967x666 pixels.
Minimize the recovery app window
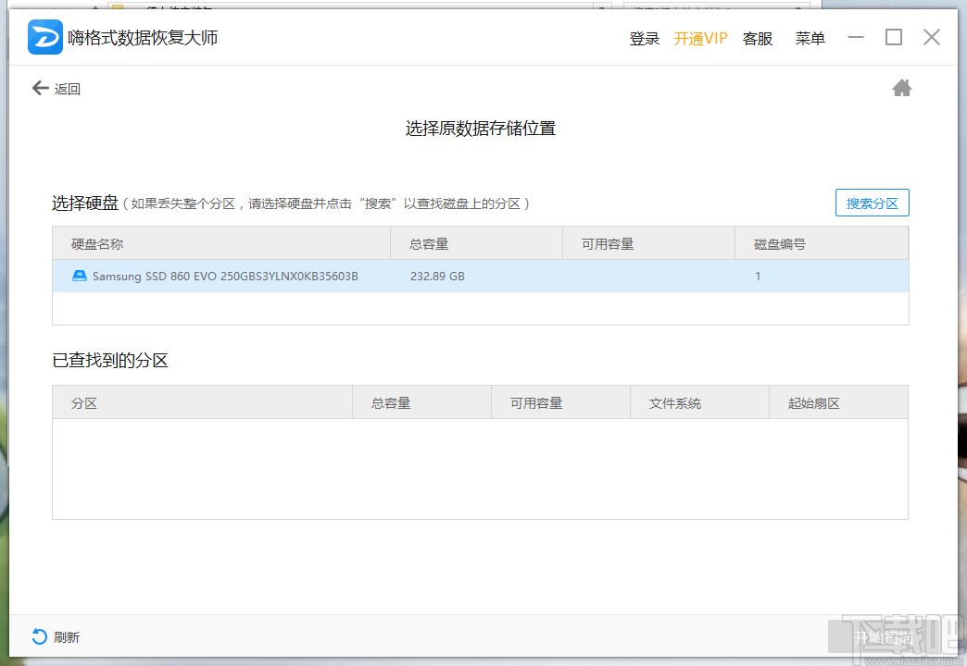(x=856, y=38)
